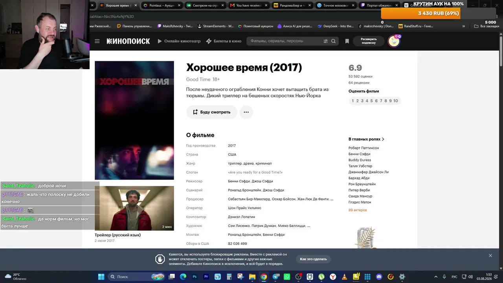Open Роберт Паттинсон actor page

(363, 148)
